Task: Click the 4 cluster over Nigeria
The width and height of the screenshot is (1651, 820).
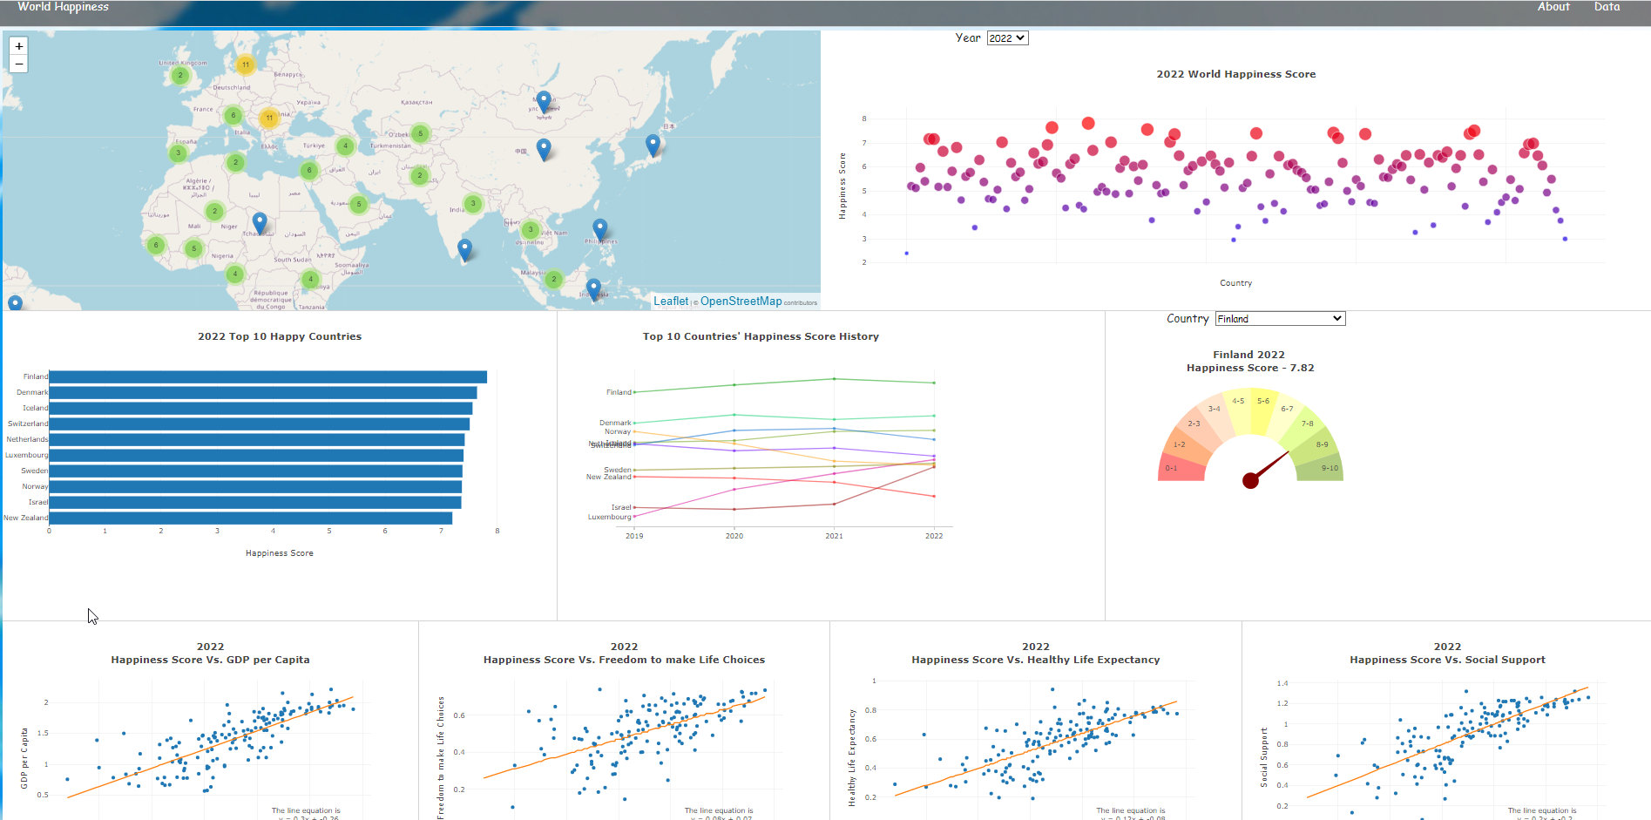Action: coord(234,274)
